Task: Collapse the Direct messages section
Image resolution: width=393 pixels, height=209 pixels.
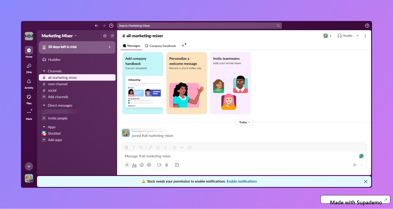Action: click(x=44, y=105)
